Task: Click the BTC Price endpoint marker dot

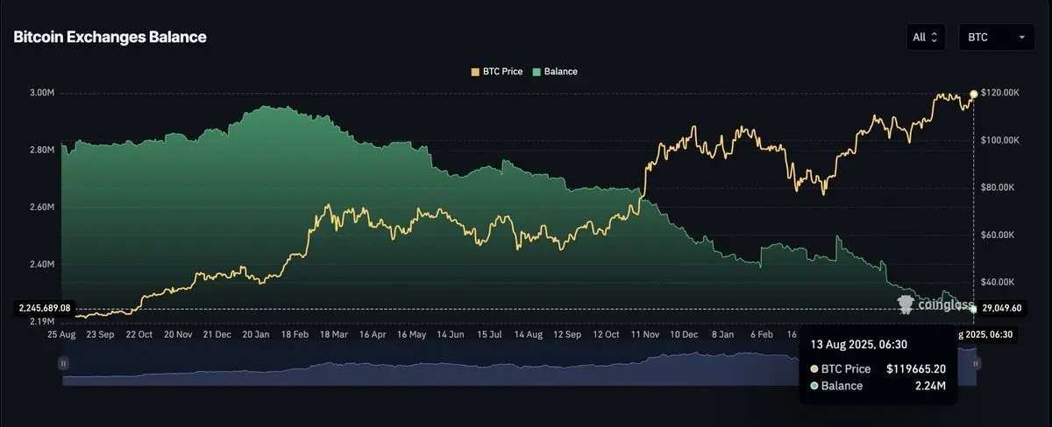Action: pyautogui.click(x=974, y=94)
